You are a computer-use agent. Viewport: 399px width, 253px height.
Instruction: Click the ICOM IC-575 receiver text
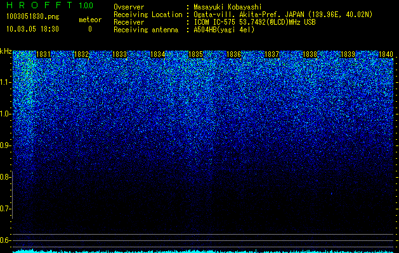tap(254, 22)
